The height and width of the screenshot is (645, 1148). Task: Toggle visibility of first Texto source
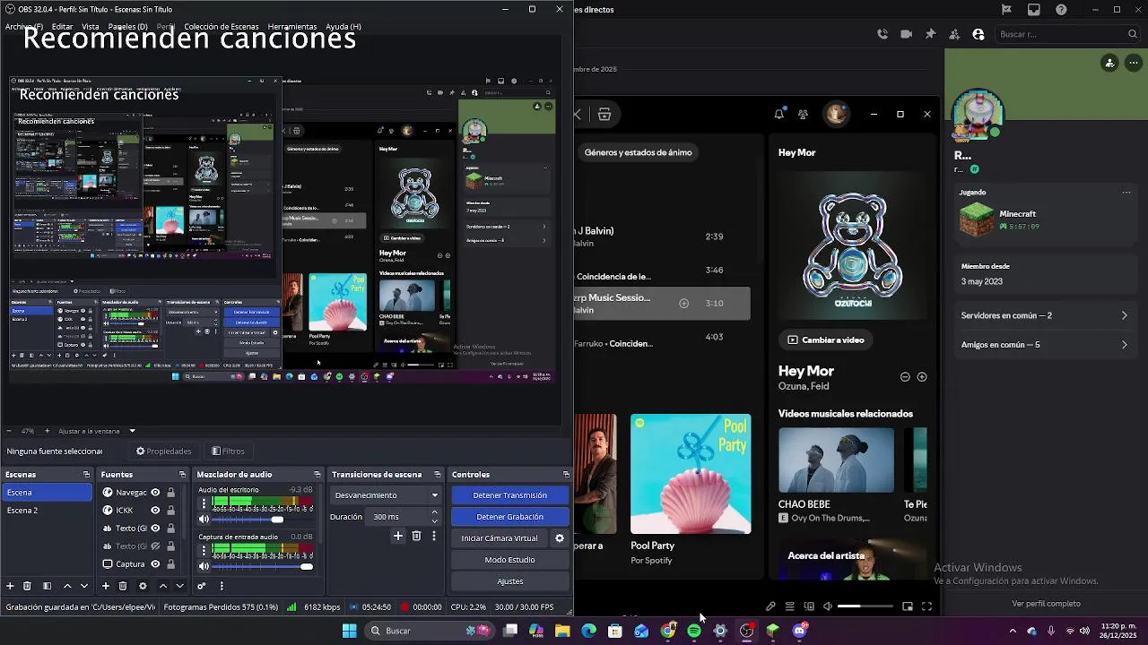pyautogui.click(x=155, y=529)
